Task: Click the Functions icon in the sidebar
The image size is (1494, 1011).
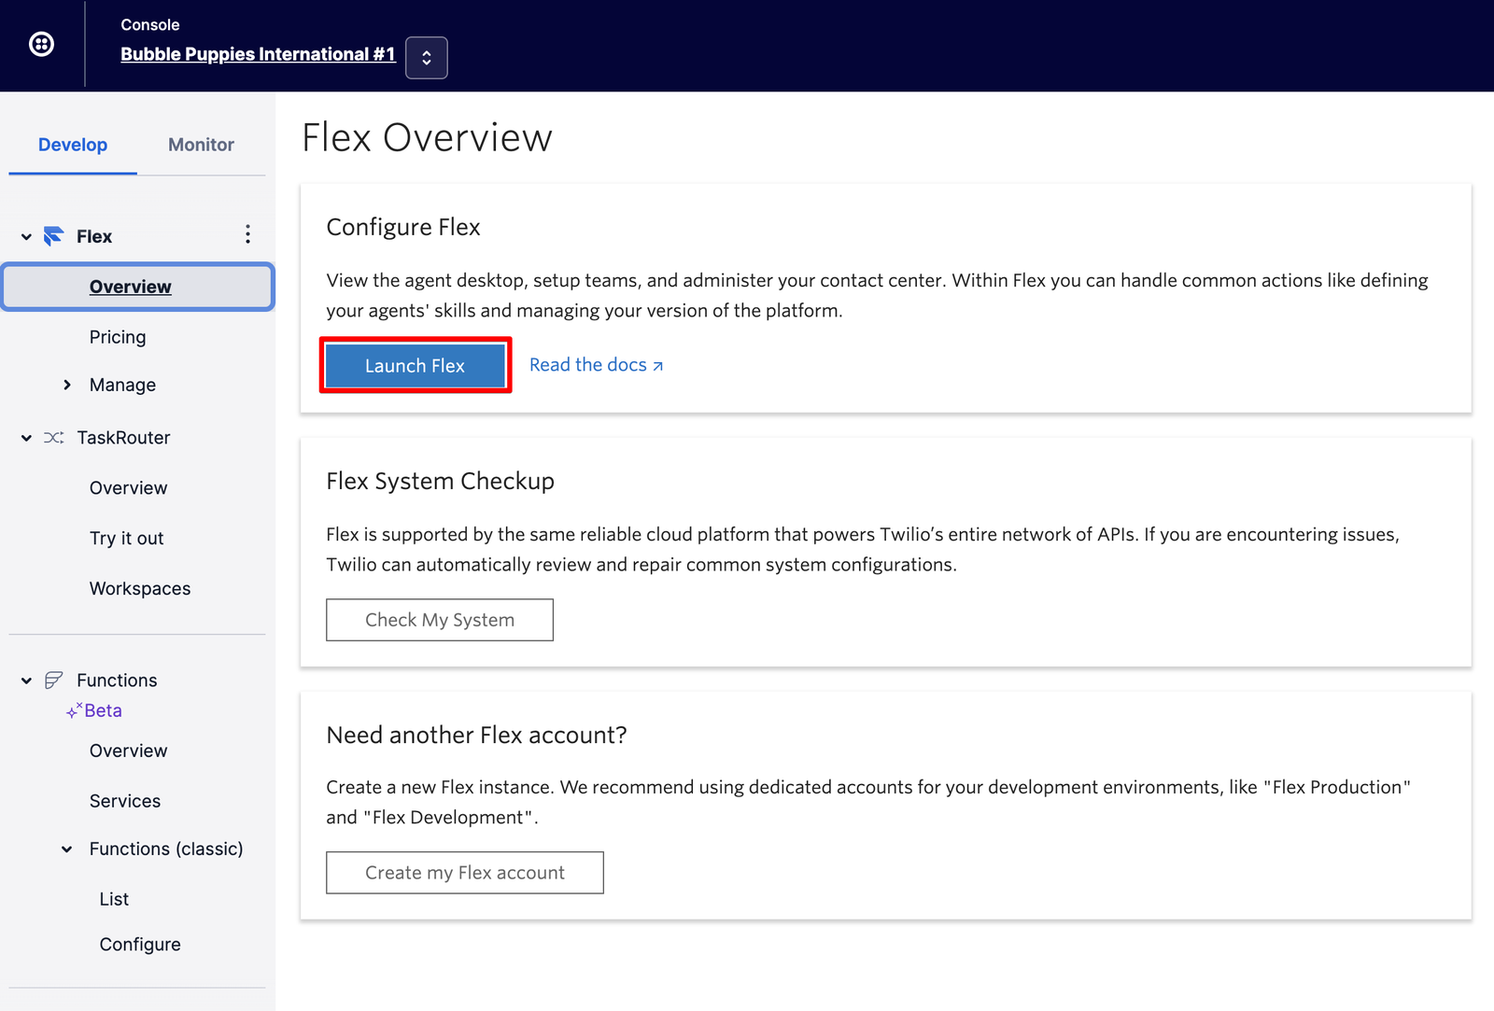Action: [x=53, y=680]
